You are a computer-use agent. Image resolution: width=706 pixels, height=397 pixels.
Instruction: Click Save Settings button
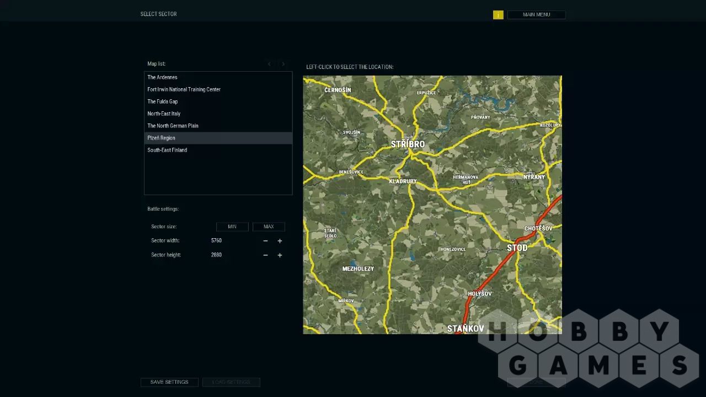pyautogui.click(x=169, y=382)
